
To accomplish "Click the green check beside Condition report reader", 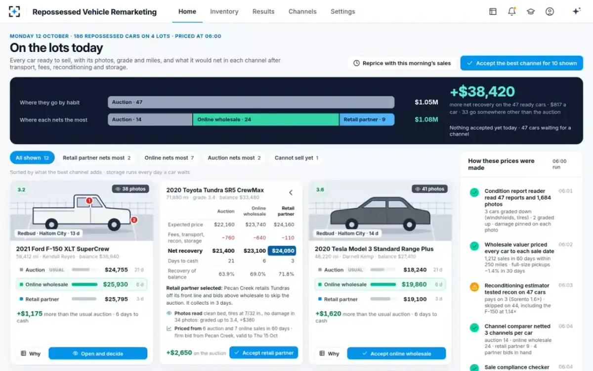I will click(474, 192).
